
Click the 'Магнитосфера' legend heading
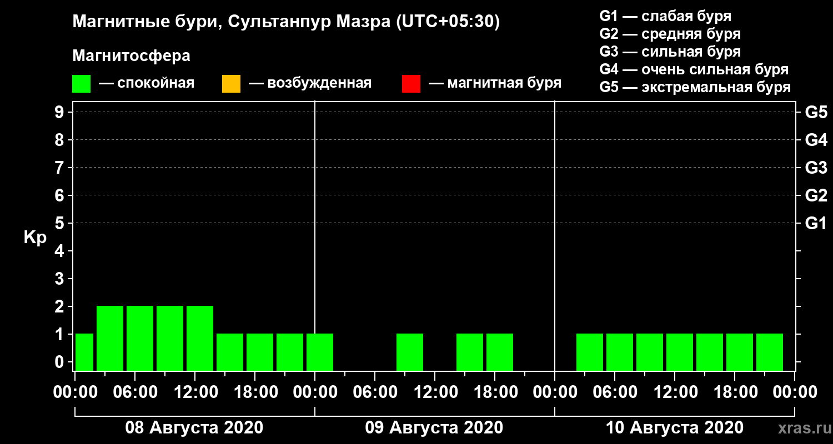click(131, 56)
